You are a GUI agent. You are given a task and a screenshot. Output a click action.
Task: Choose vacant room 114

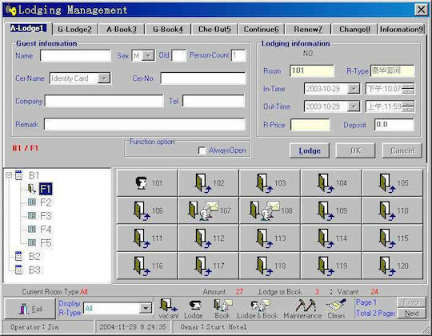(331, 238)
